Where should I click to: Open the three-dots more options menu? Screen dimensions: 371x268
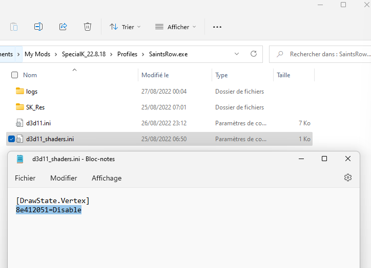(x=217, y=27)
